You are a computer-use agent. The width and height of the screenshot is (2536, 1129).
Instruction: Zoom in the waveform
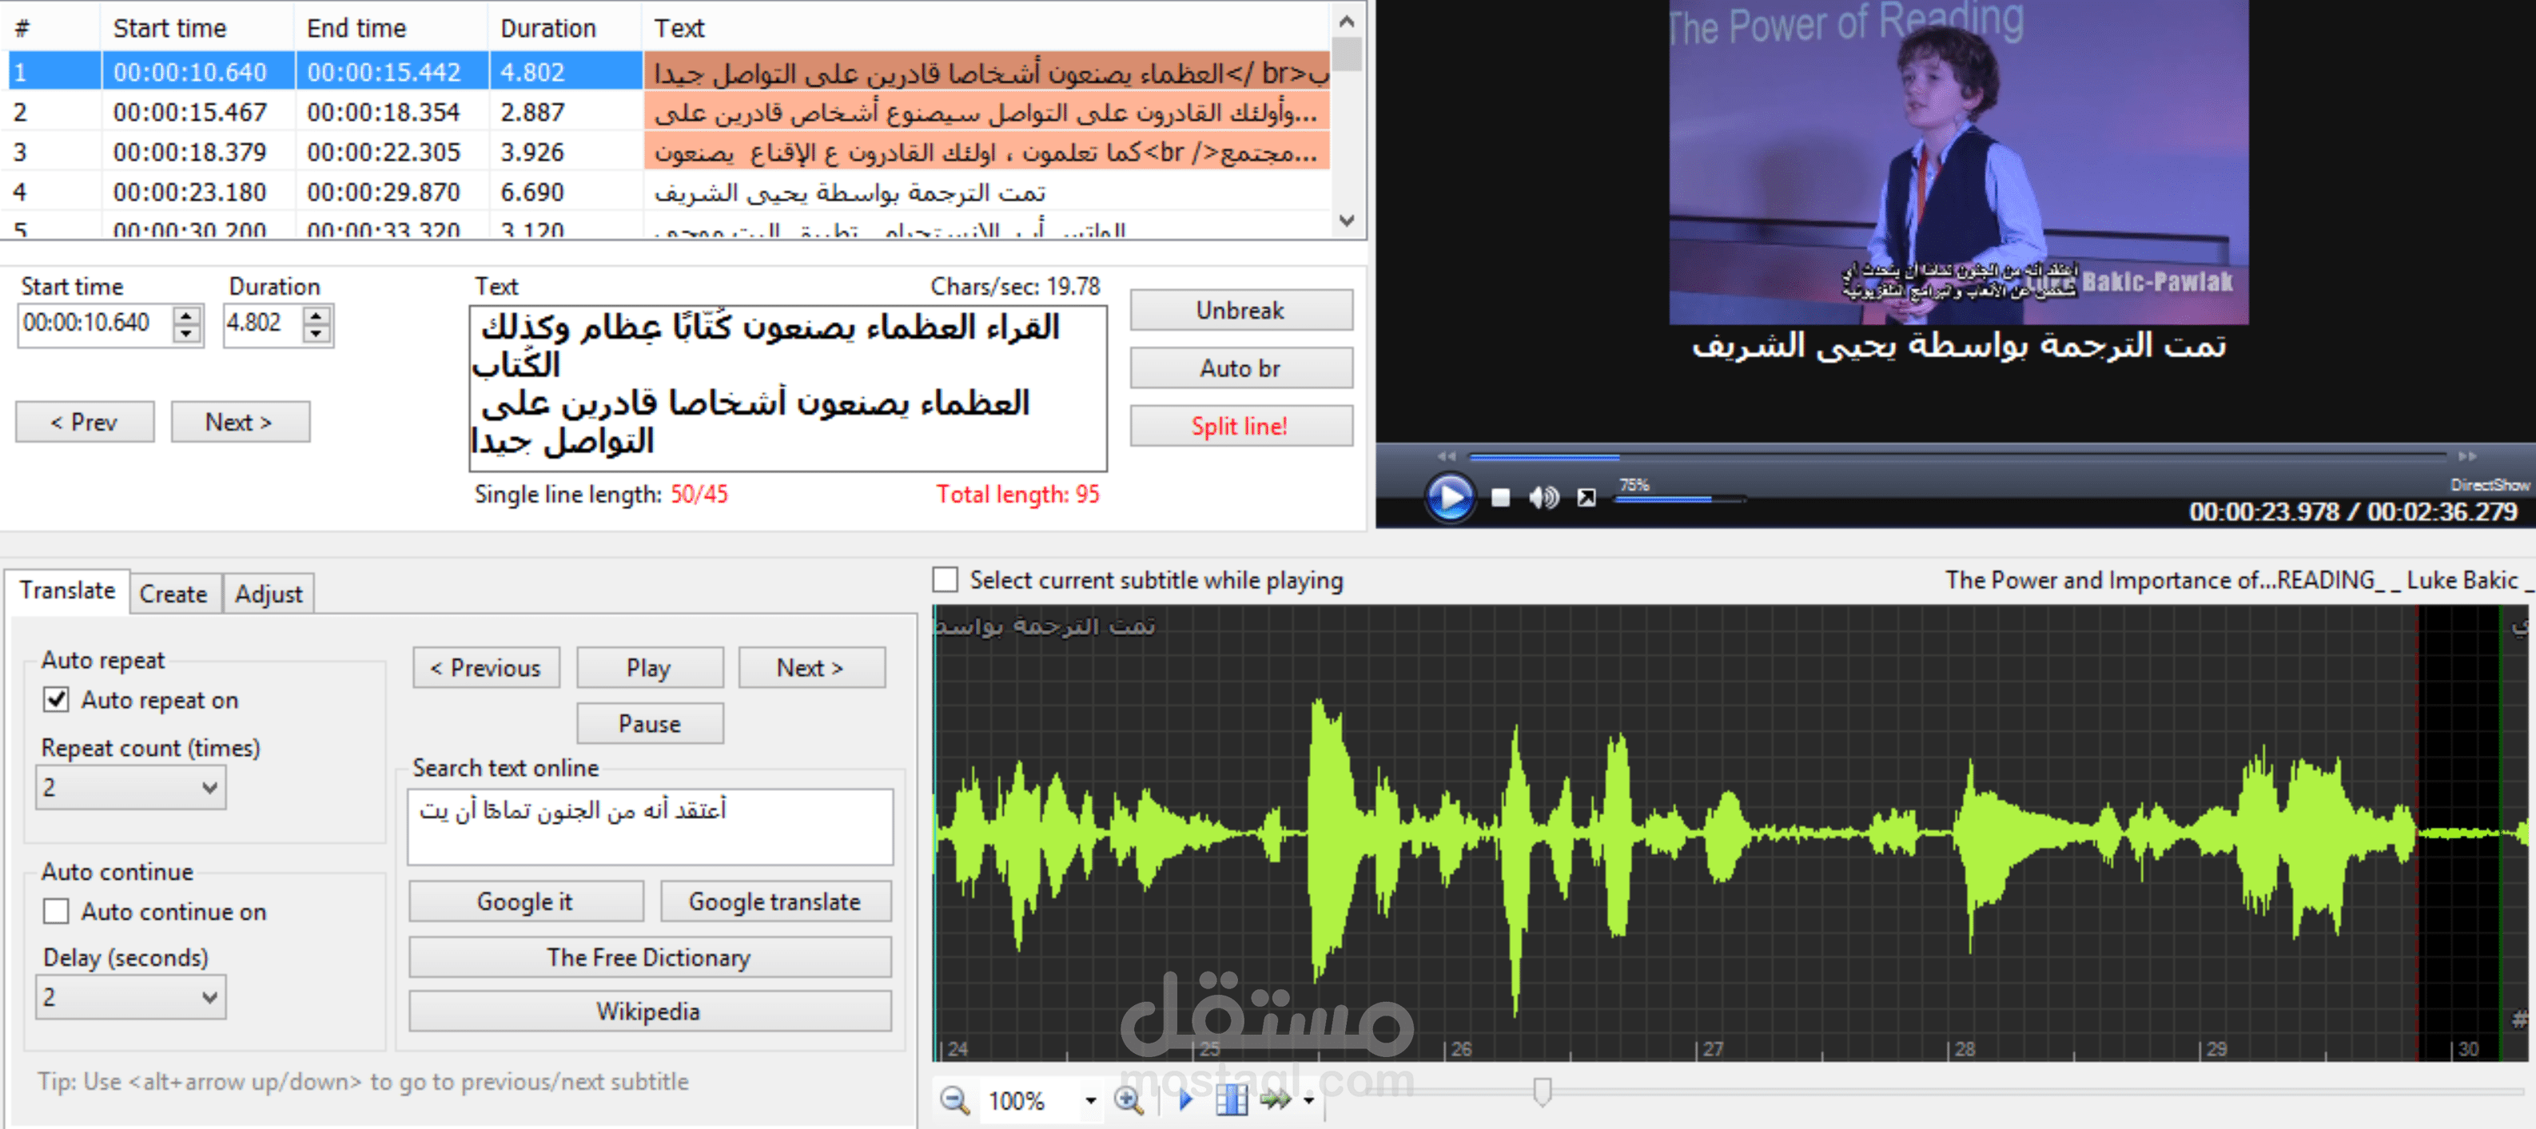[x=1129, y=1099]
